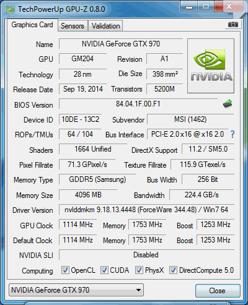Click the BIOS save chip icon

228,104
